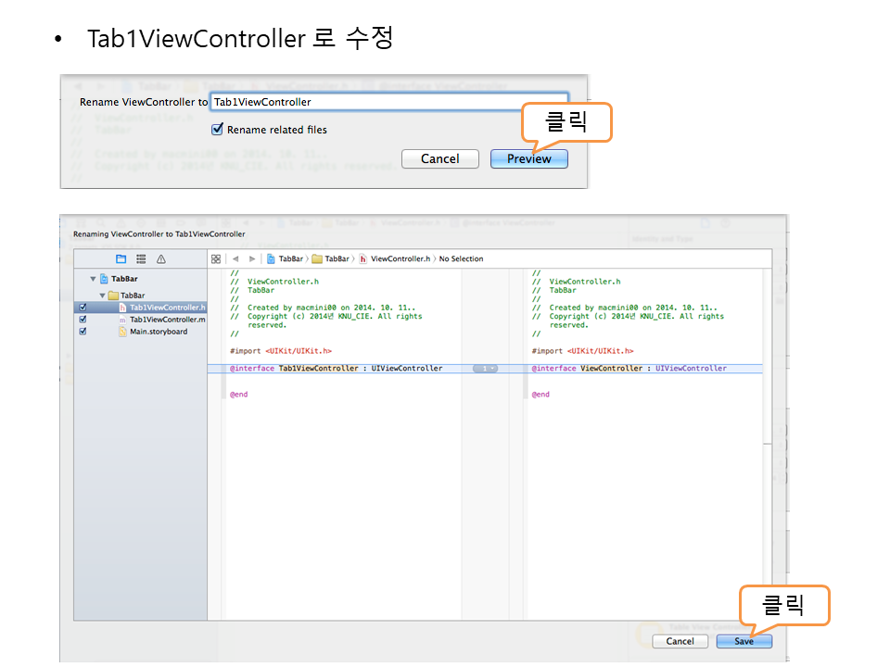Show the issues view warning triangle icon
This screenshot has width=890, height=667.
[161, 259]
